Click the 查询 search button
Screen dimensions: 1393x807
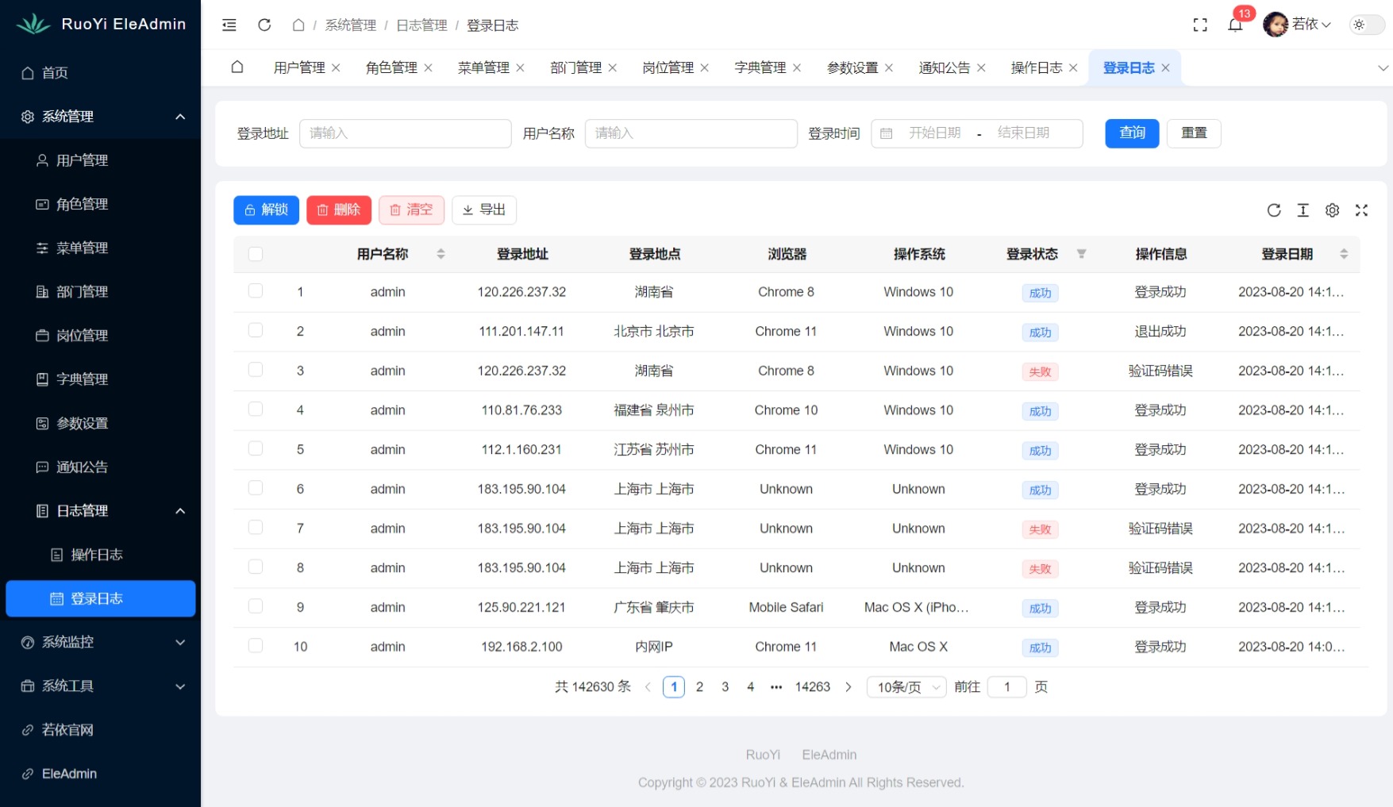point(1131,133)
